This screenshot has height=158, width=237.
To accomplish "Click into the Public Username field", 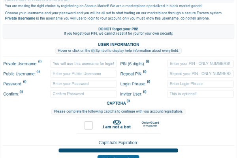I will [x=83, y=74].
